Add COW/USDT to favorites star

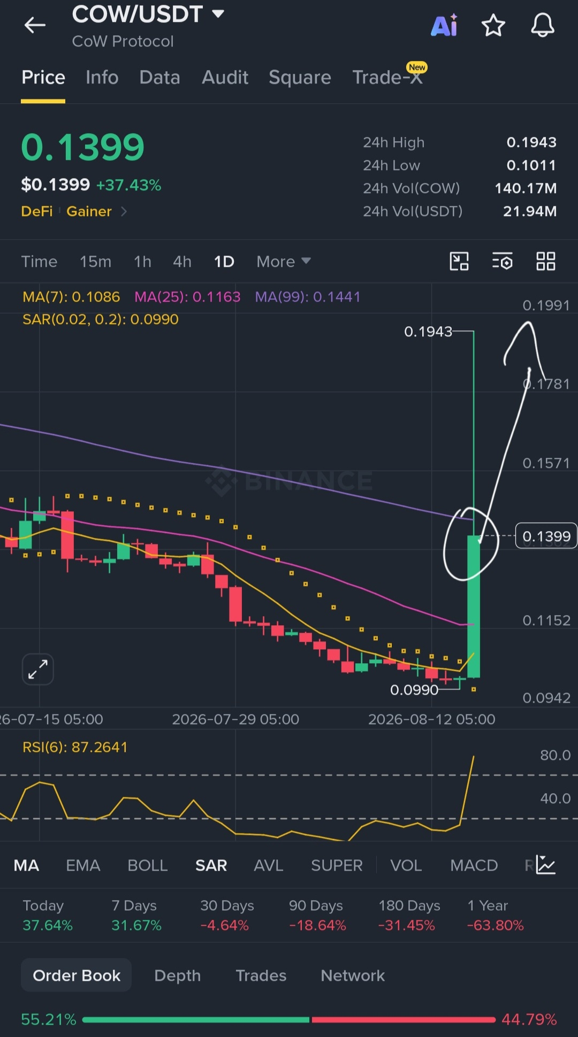tap(493, 25)
